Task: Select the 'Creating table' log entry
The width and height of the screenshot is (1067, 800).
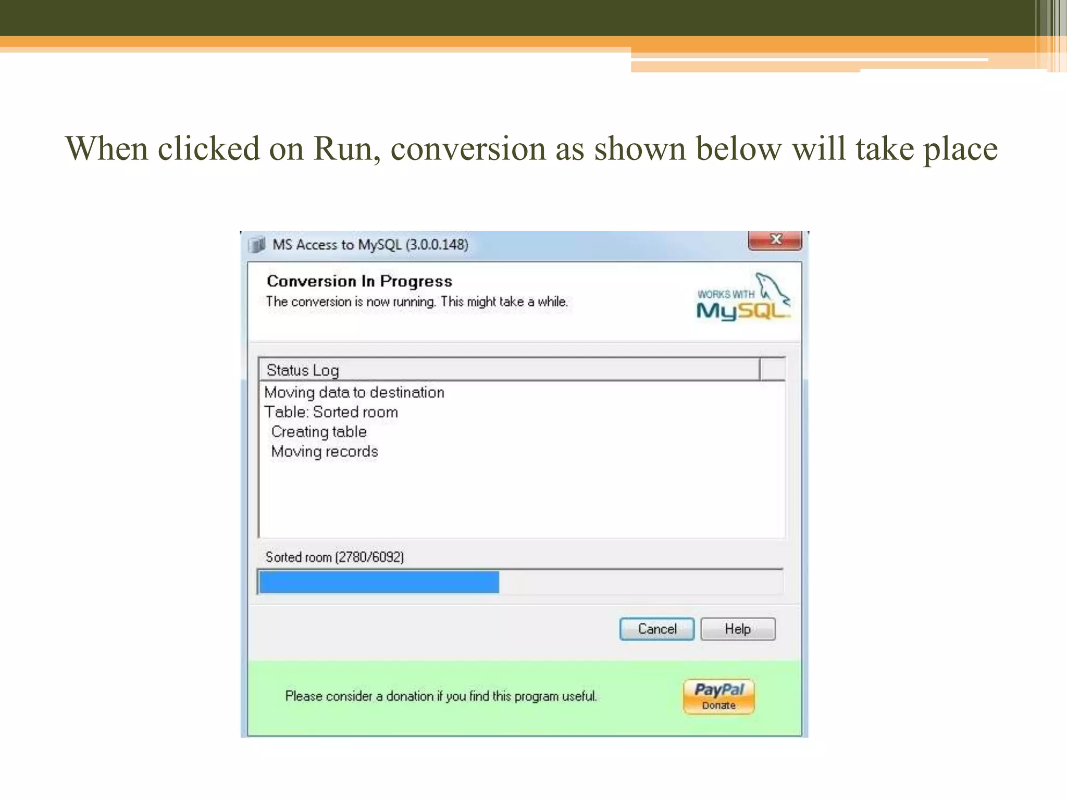Action: coord(319,432)
